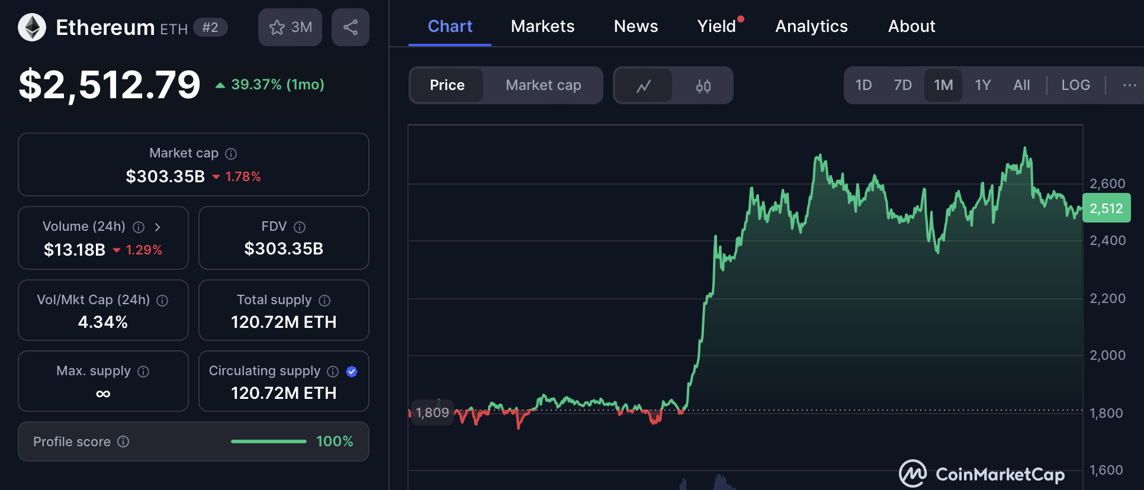Viewport: 1144px width, 490px height.
Task: Click the $303.35B market cap value
Action: [x=165, y=176]
